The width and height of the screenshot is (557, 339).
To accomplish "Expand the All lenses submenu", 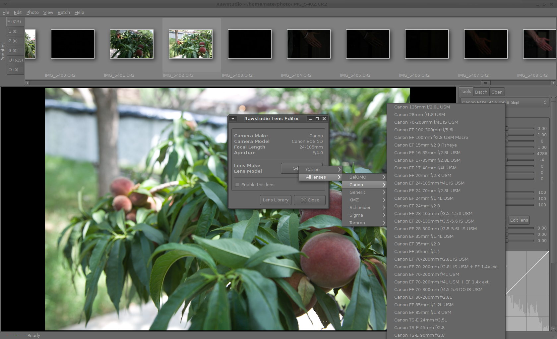I will tap(320, 177).
